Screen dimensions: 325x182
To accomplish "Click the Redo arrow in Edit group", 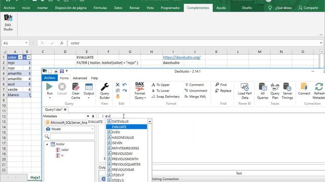I will (124, 90).
